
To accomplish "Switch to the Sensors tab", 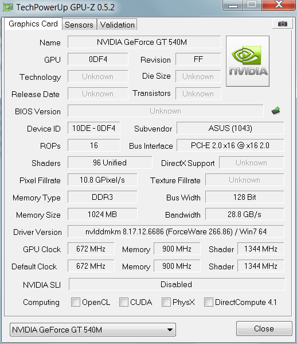I will (79, 25).
